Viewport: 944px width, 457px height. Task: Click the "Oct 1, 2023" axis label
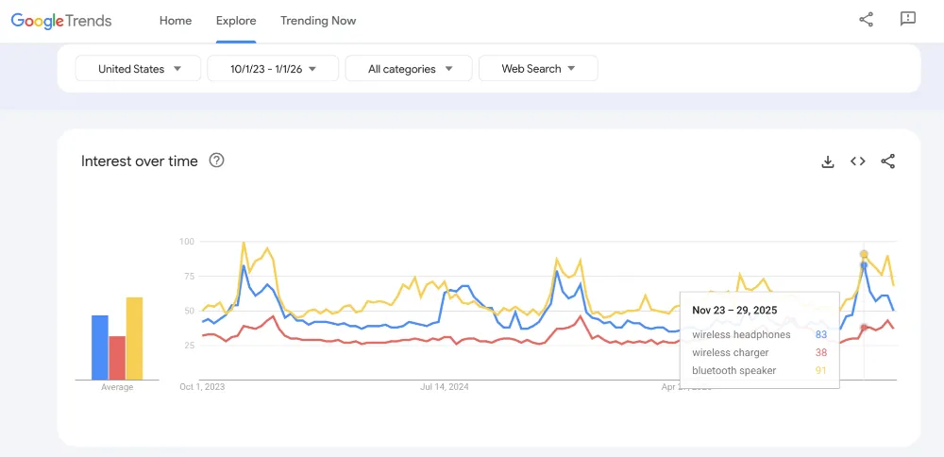click(202, 386)
